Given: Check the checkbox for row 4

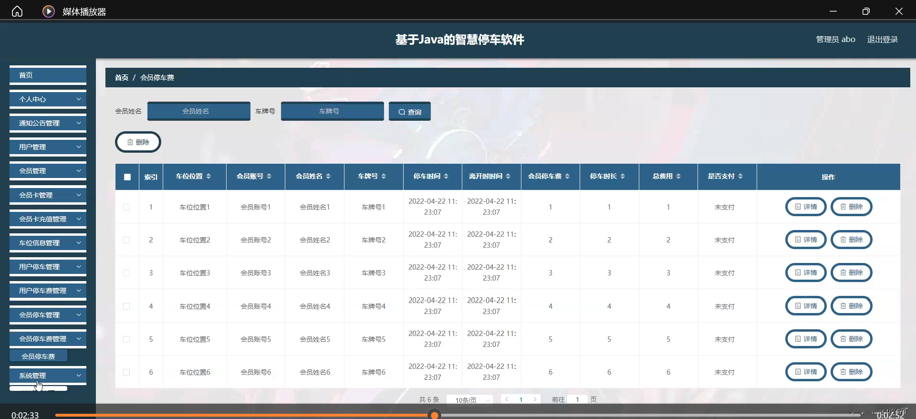Looking at the screenshot, I should pos(126,306).
